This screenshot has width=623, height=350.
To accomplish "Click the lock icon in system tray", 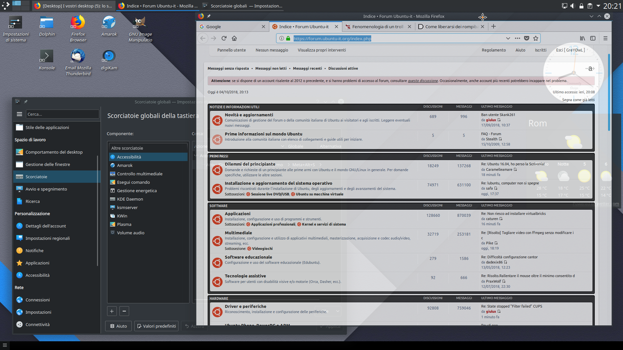I will tap(581, 6).
